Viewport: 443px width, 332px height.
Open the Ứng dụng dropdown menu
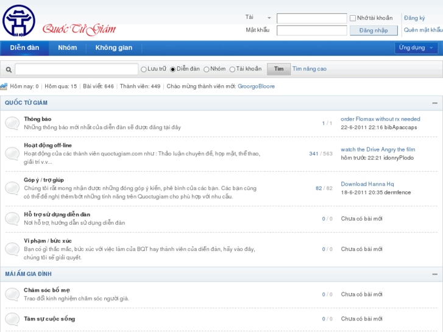point(417,48)
